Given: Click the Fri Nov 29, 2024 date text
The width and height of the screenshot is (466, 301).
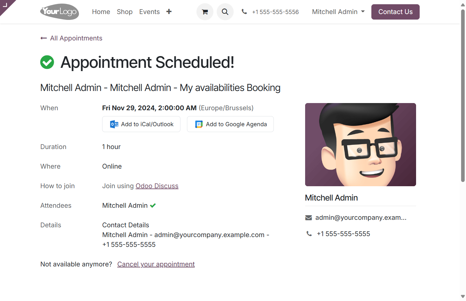Looking at the screenshot, I should 149,108.
